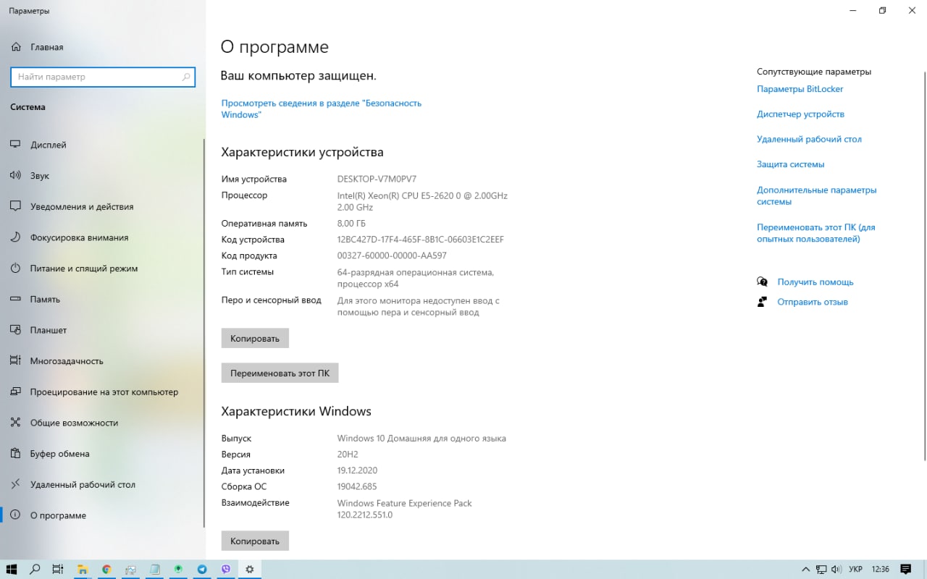Switch input language via УКР indicator
927x579 pixels.
coord(855,569)
